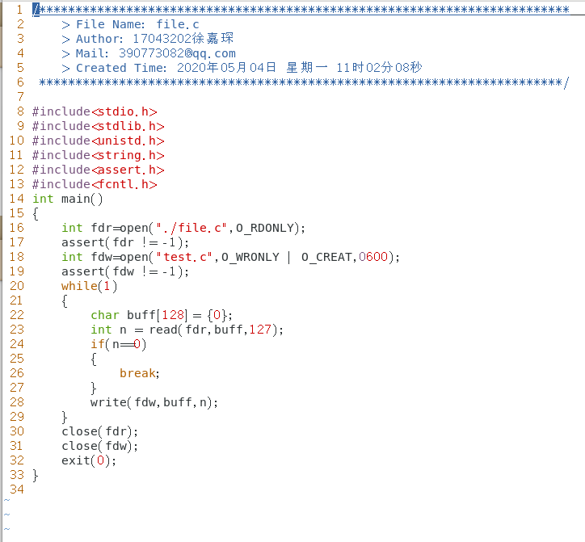Viewport: 585px width, 542px height.
Task: Click line number 7 in the gutter
Action: coord(20,97)
